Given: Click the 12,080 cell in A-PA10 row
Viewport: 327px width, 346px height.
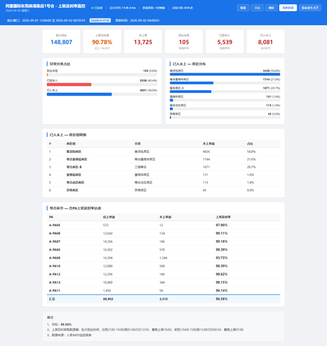Looking at the screenshot, I should (x=108, y=266).
